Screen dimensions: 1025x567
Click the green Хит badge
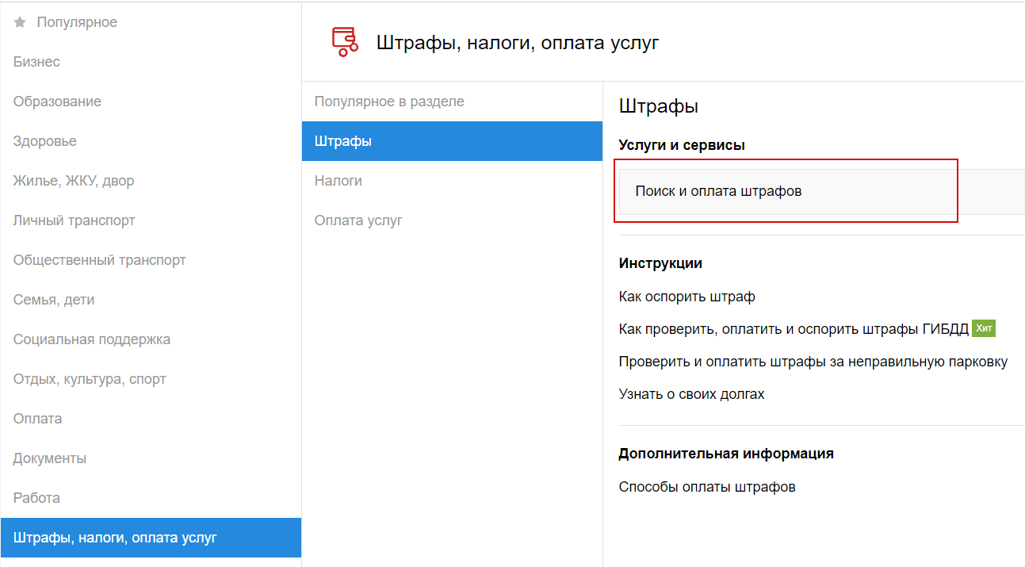(x=983, y=328)
